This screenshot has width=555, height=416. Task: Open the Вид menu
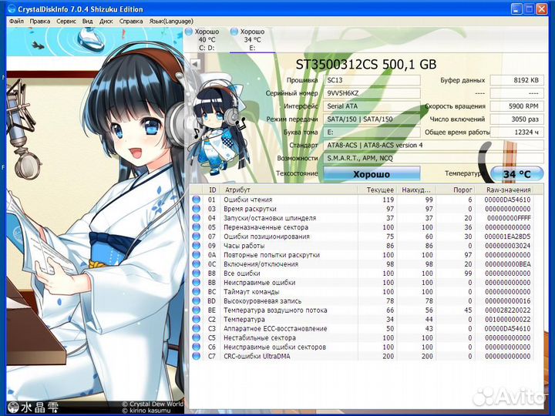point(87,22)
